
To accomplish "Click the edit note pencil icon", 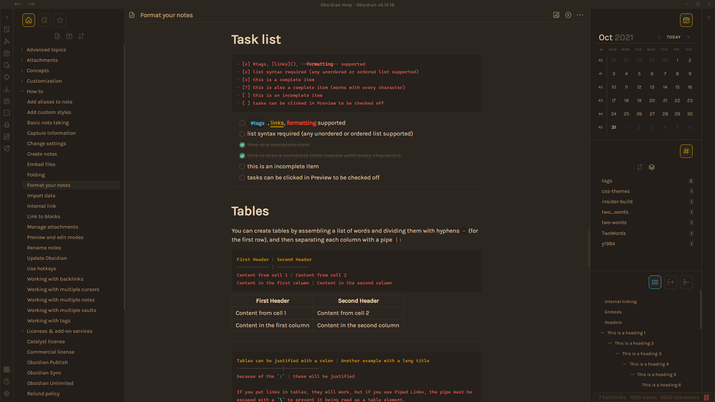I will pyautogui.click(x=556, y=15).
